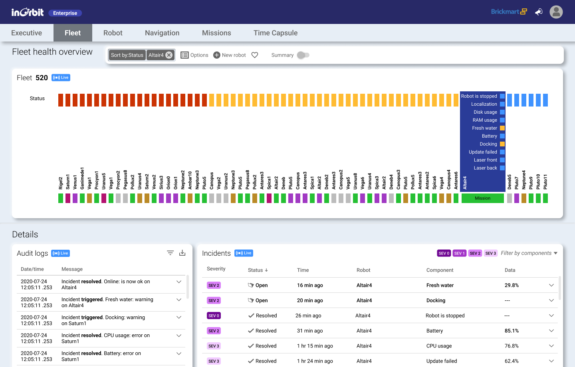Switch to the Fleet tab
575x367 pixels.
[x=73, y=33]
